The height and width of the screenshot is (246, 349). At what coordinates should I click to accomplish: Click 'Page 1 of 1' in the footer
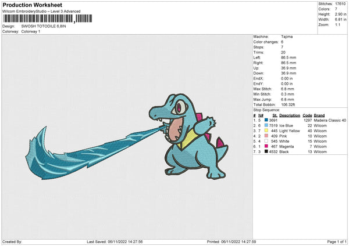click(337, 241)
